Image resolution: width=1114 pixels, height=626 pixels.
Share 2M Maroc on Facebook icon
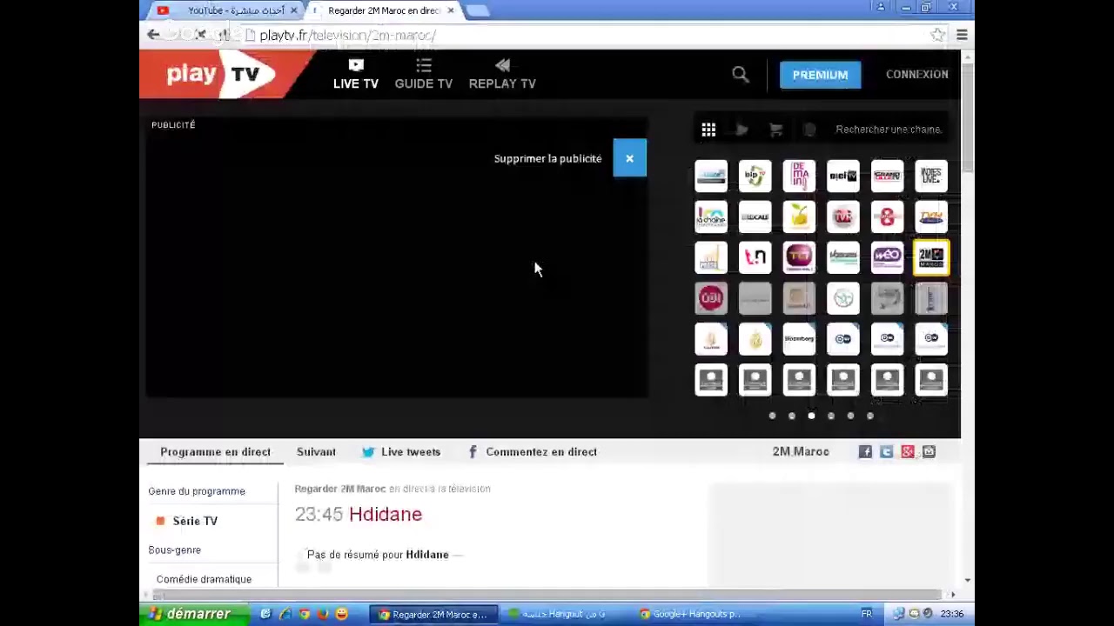[865, 452]
